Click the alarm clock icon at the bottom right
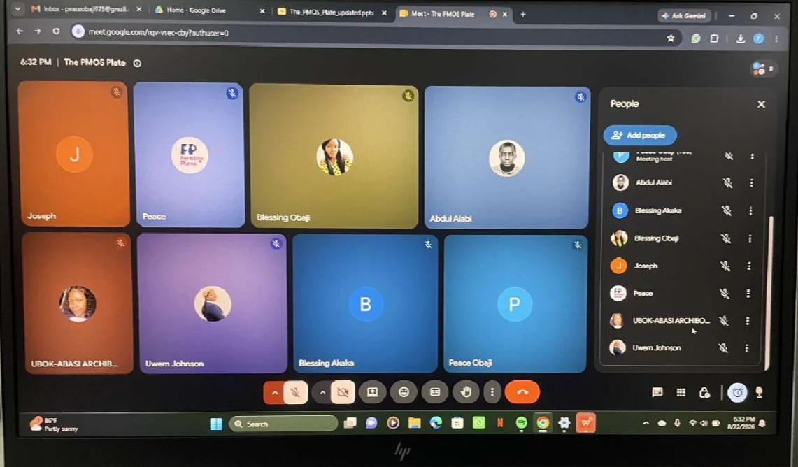This screenshot has width=798, height=467. tap(737, 392)
